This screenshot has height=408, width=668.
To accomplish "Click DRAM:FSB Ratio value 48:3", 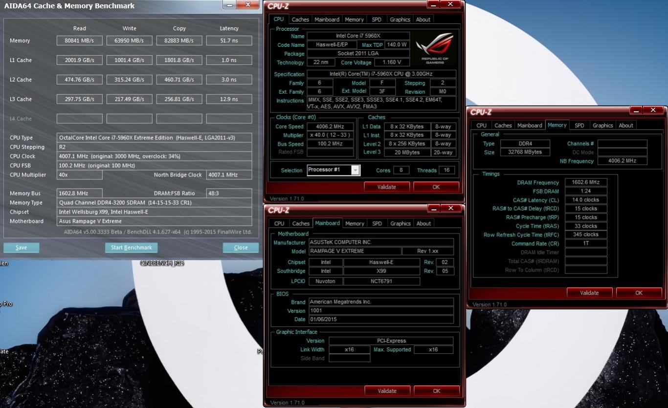I will pos(229,193).
